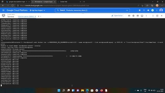Open the help question mark icon

pos(148,10)
